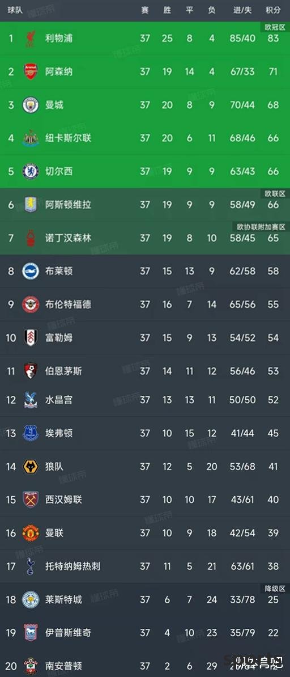Open the Liverpool club crest icon
The image size is (290, 677).
(31, 39)
